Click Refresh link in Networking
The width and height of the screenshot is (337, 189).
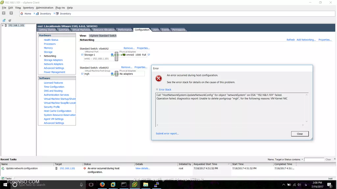point(291,40)
